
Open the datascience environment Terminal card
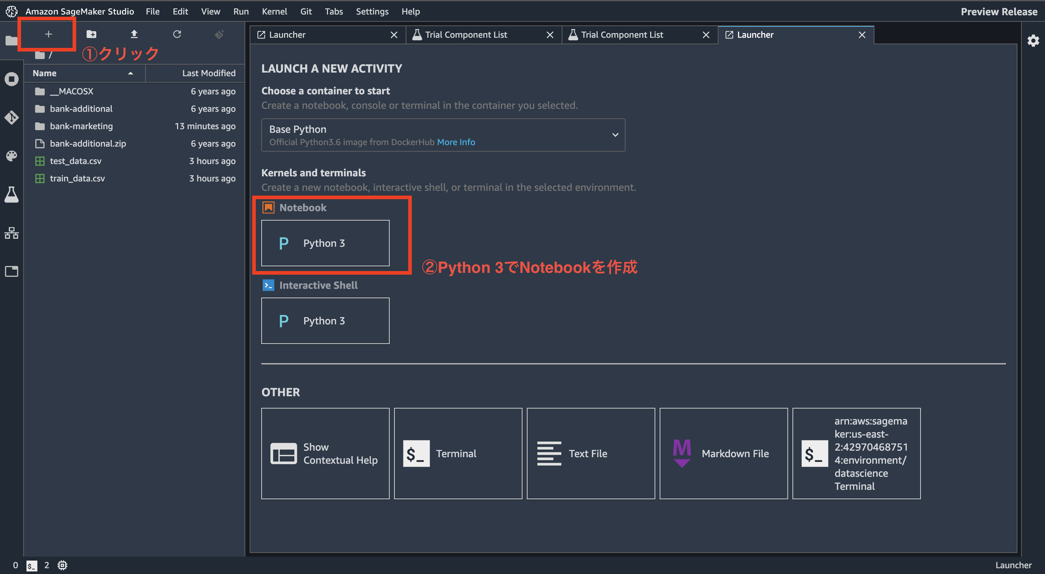[856, 454]
